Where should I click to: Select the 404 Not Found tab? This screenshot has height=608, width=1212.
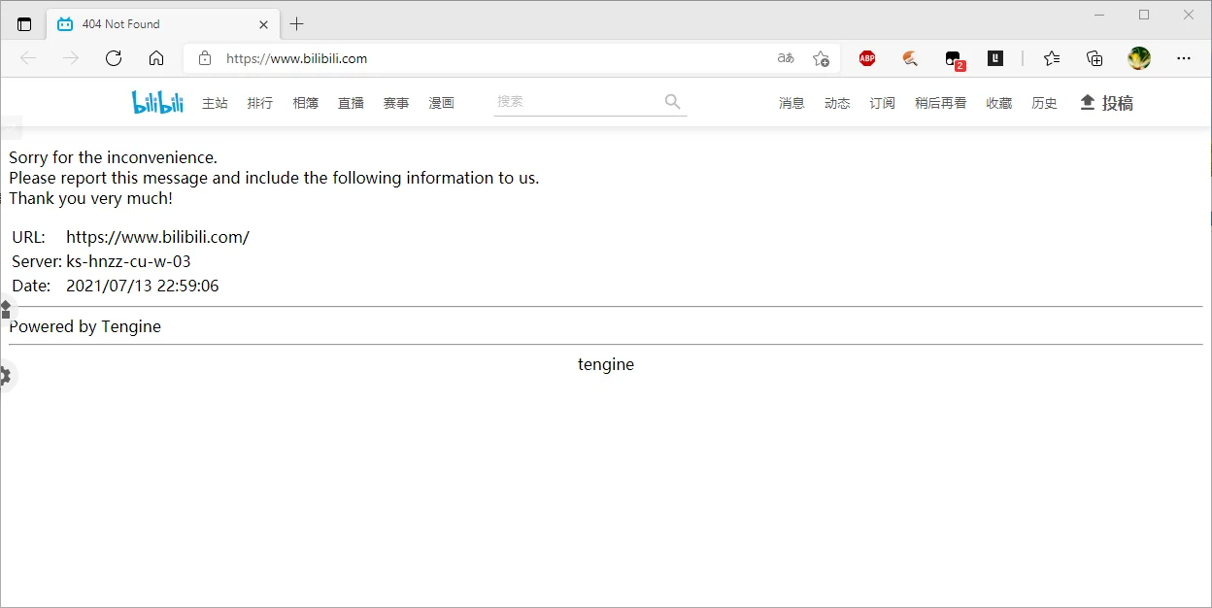[163, 24]
